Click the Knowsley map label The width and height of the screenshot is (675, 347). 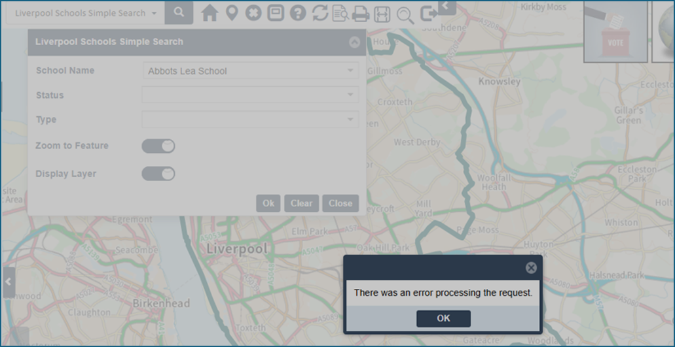[500, 82]
